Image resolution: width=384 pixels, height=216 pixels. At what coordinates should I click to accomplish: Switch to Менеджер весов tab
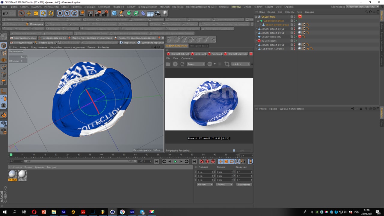tap(199, 46)
